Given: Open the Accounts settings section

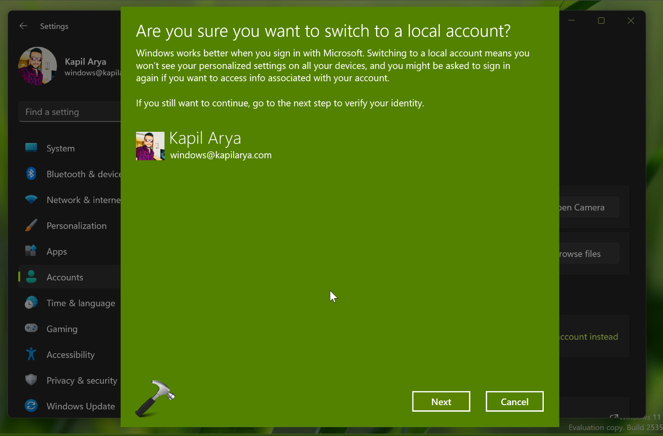Looking at the screenshot, I should (x=65, y=277).
